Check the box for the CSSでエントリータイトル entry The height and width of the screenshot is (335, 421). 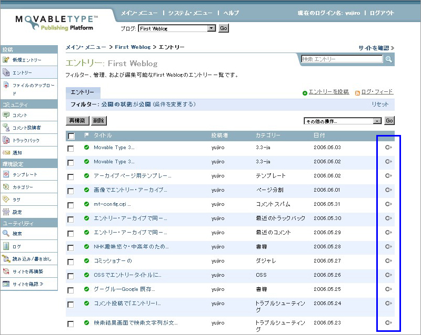[71, 276]
